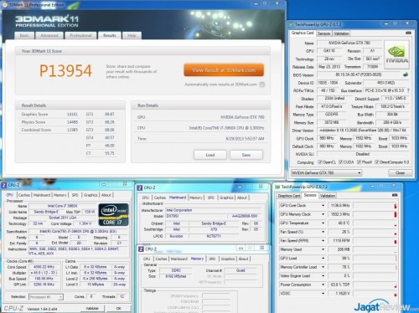This screenshot has height=313, width=419.
Task: Switch to the Advanced tab in 3DMark 11
Action: click(49, 36)
